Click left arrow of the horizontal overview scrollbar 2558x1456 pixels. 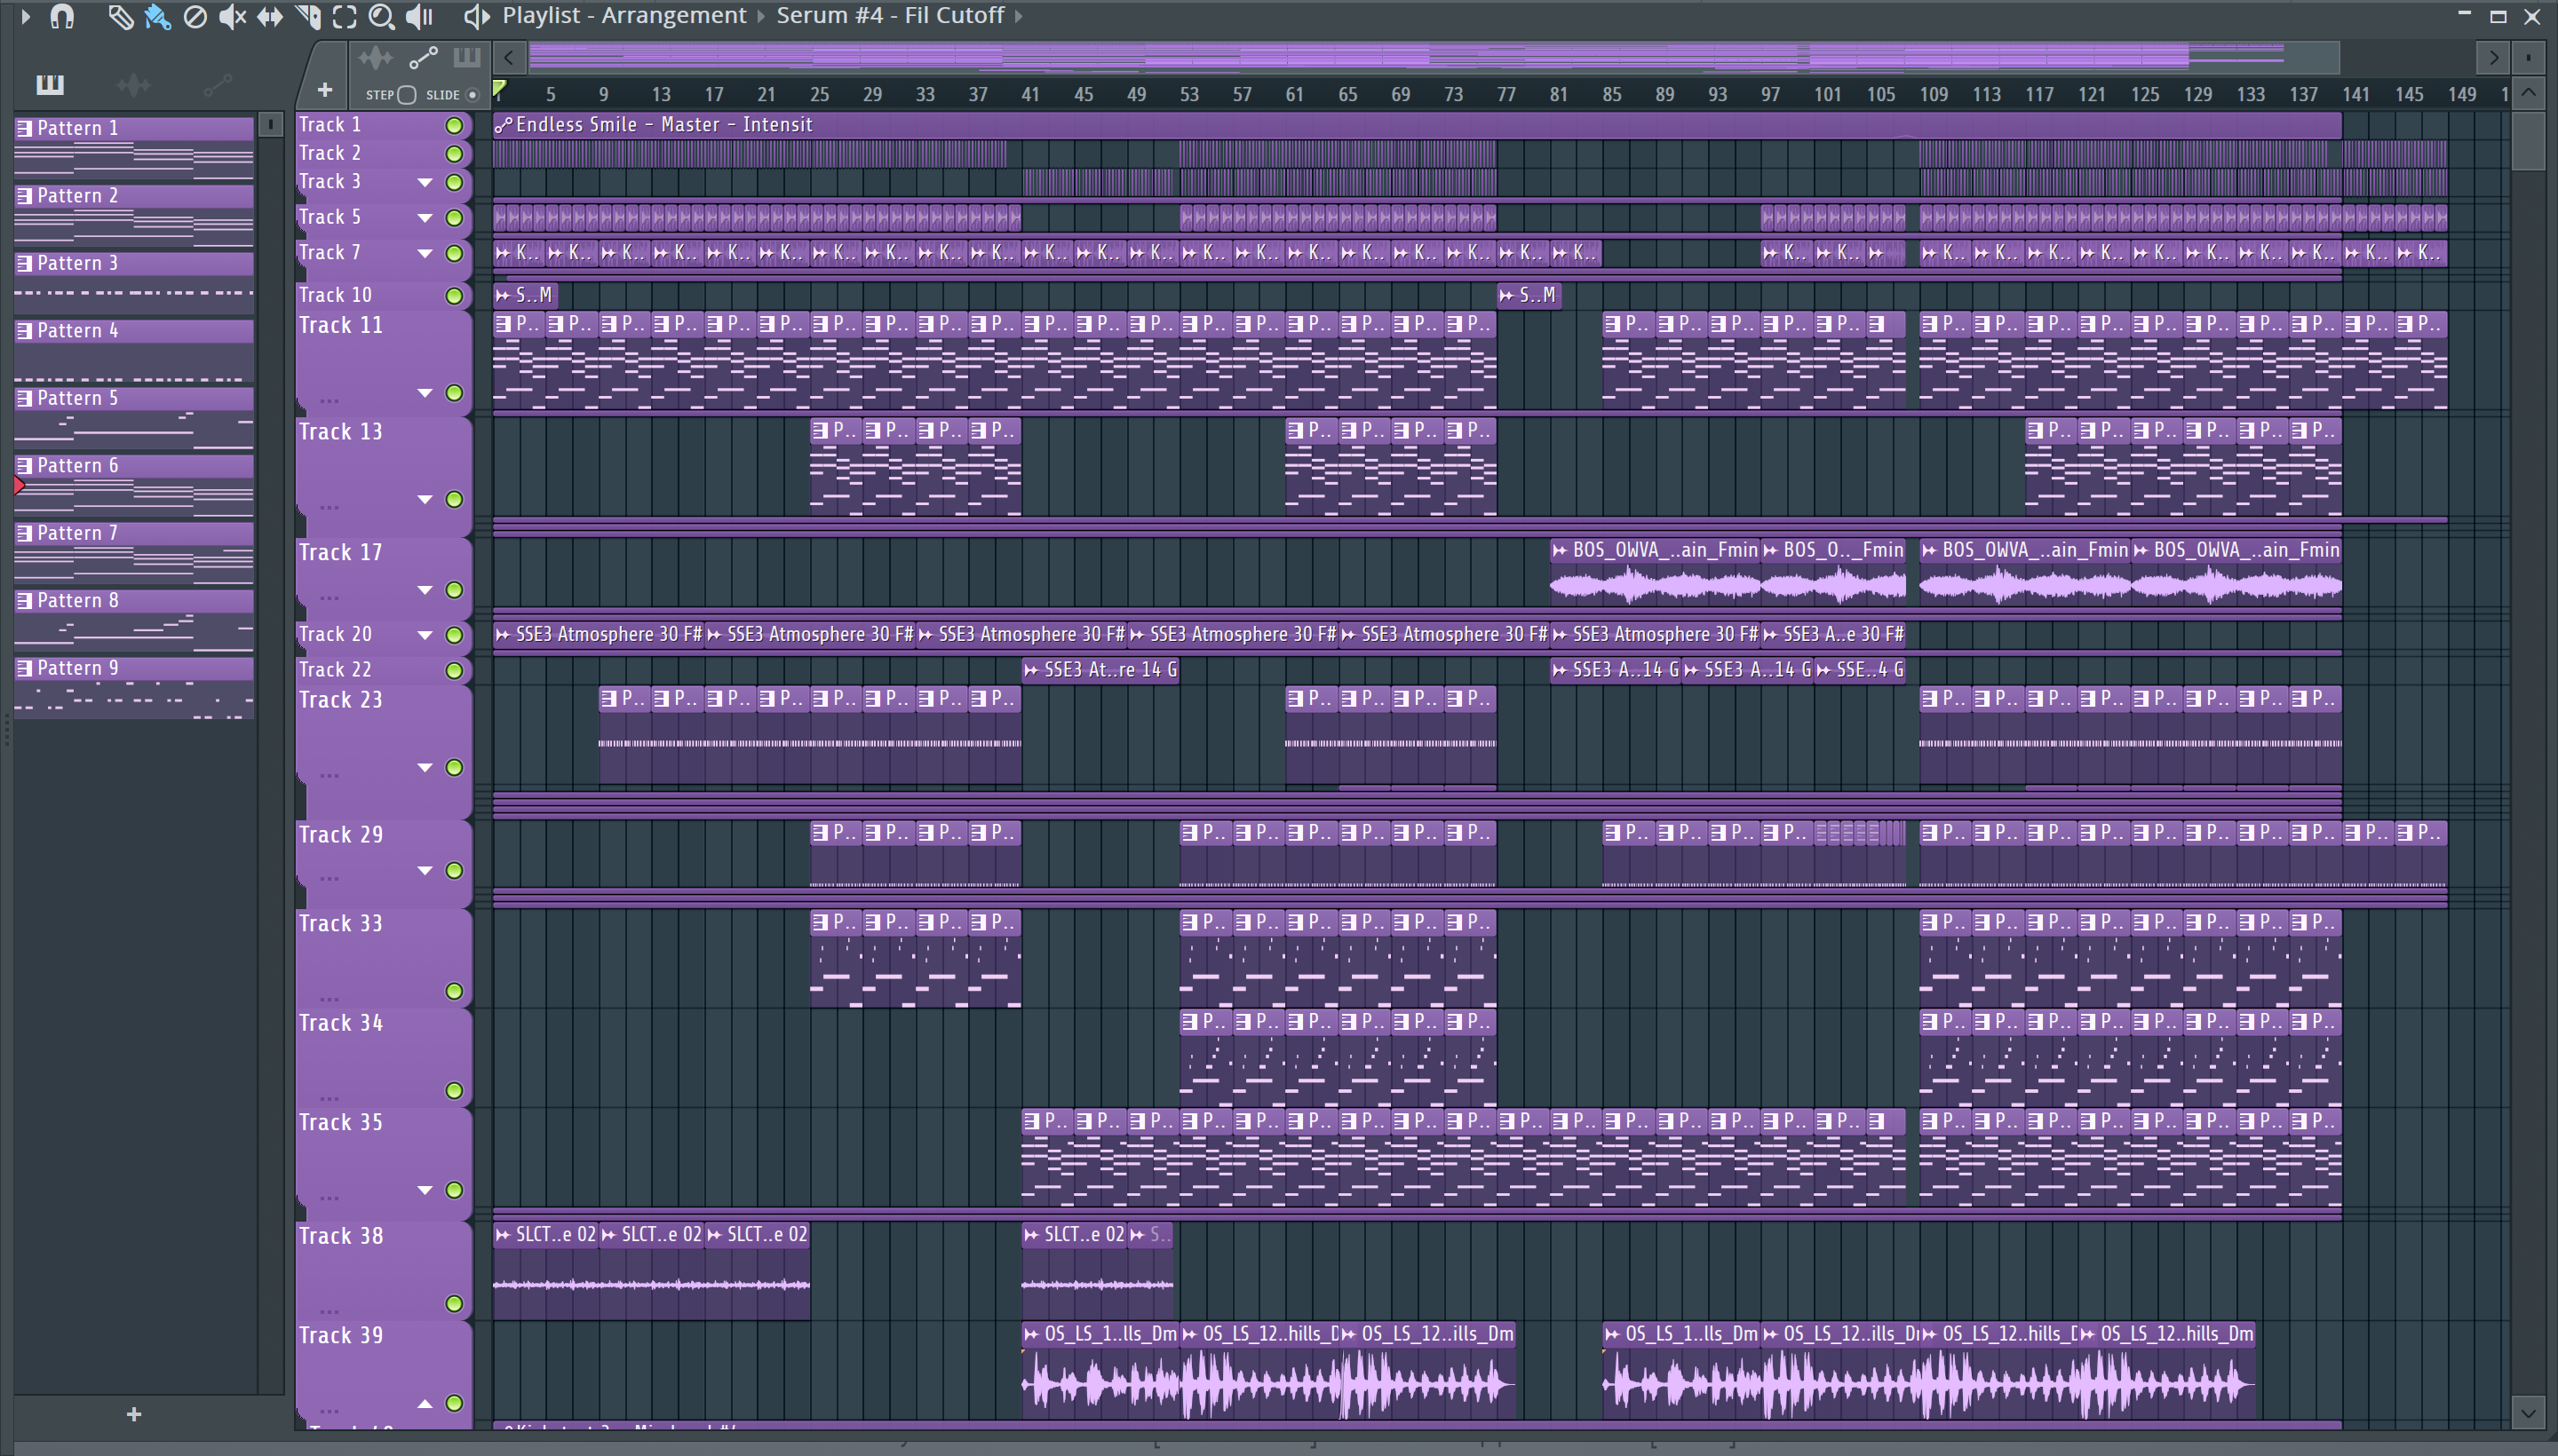(x=509, y=57)
